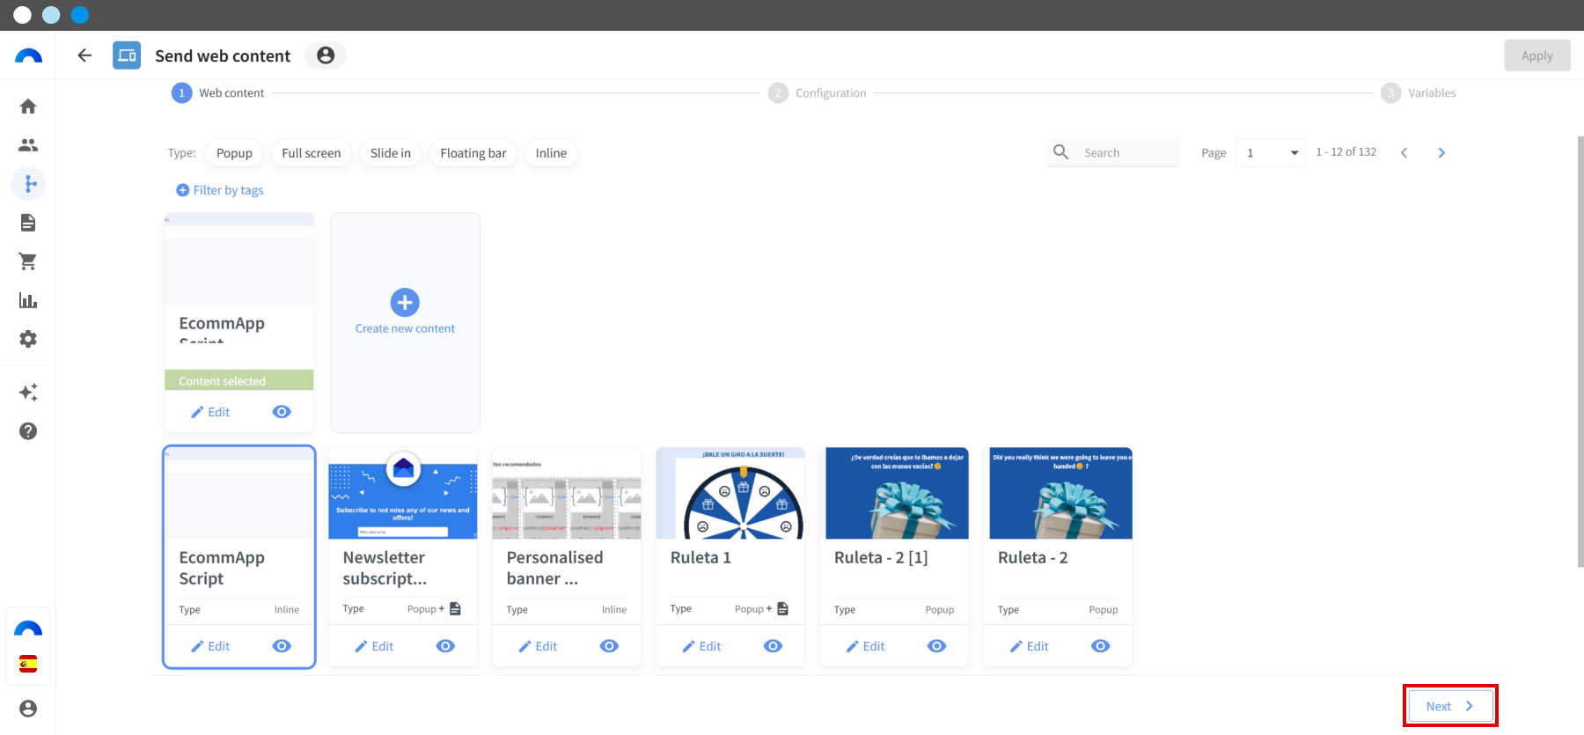Click the Next button
This screenshot has height=735, width=1584.
click(x=1450, y=706)
